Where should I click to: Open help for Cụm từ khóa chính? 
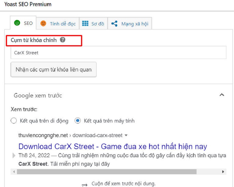(63, 40)
